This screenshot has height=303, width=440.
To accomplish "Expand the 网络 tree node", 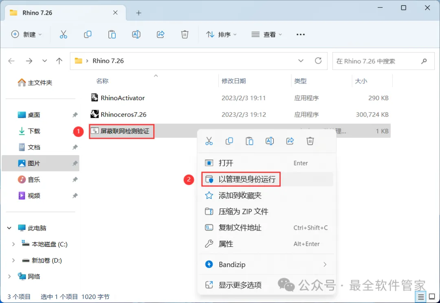I will 9,277.
